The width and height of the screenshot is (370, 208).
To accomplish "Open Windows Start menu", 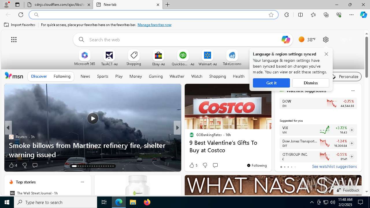I will click(x=7, y=202).
